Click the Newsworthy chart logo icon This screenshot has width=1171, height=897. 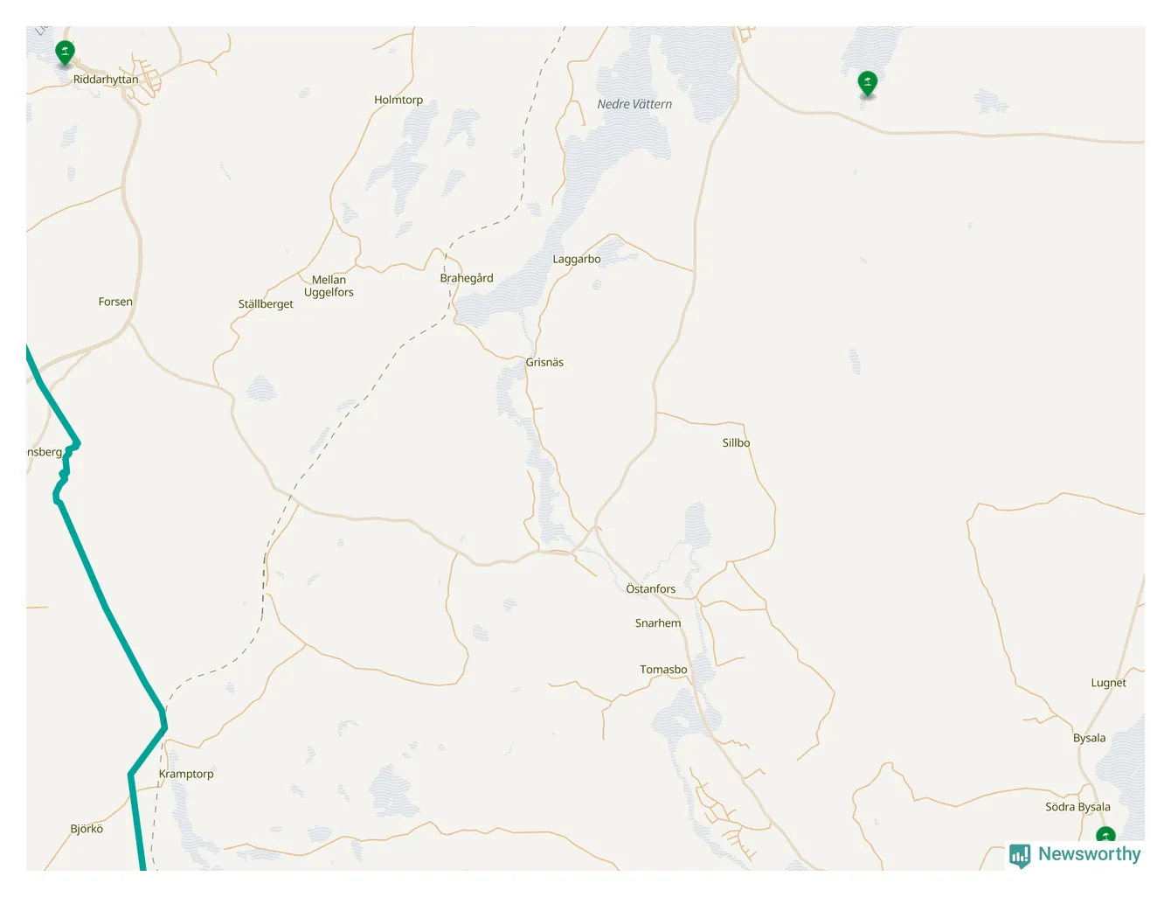pos(1020,855)
